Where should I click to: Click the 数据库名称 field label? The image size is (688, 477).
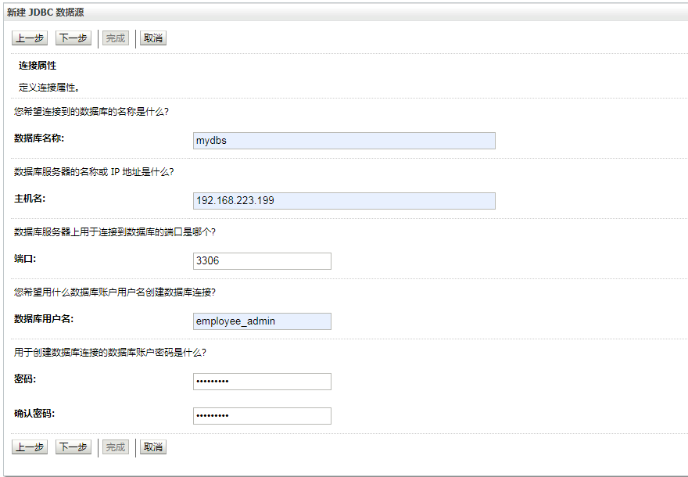tap(39, 138)
